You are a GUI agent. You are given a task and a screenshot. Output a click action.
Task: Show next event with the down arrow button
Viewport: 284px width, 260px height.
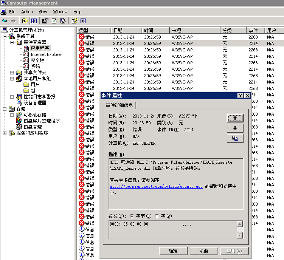[x=235, y=128]
